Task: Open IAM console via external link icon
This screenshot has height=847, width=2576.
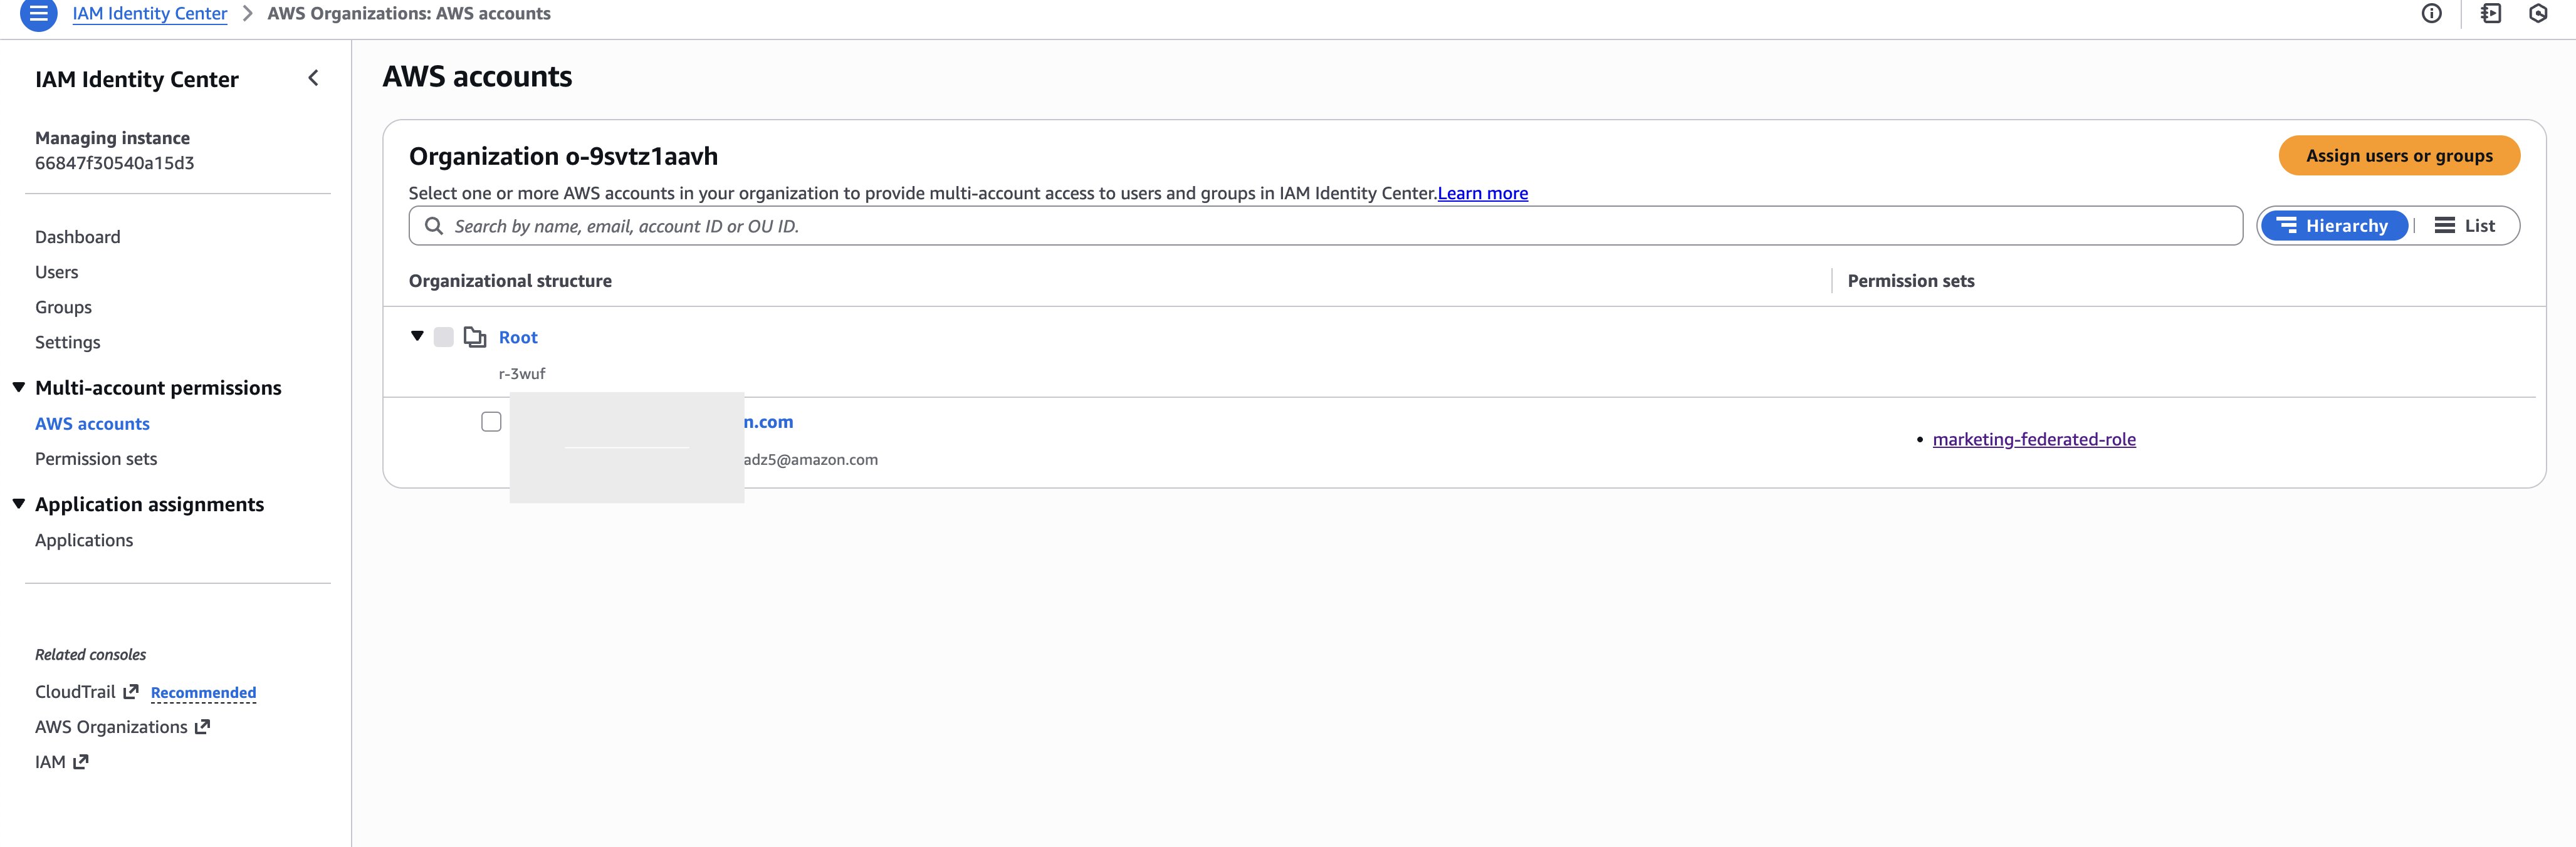Action: [80, 761]
